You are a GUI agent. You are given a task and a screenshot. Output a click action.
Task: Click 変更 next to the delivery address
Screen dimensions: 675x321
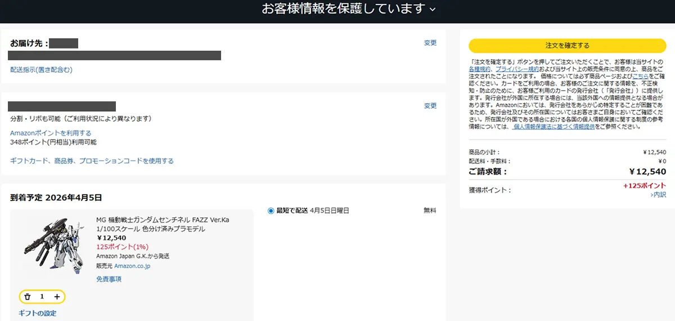[x=430, y=43]
